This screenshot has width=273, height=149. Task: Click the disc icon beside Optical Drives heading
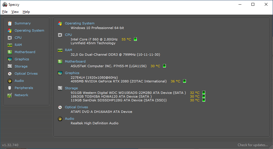(x=60, y=107)
